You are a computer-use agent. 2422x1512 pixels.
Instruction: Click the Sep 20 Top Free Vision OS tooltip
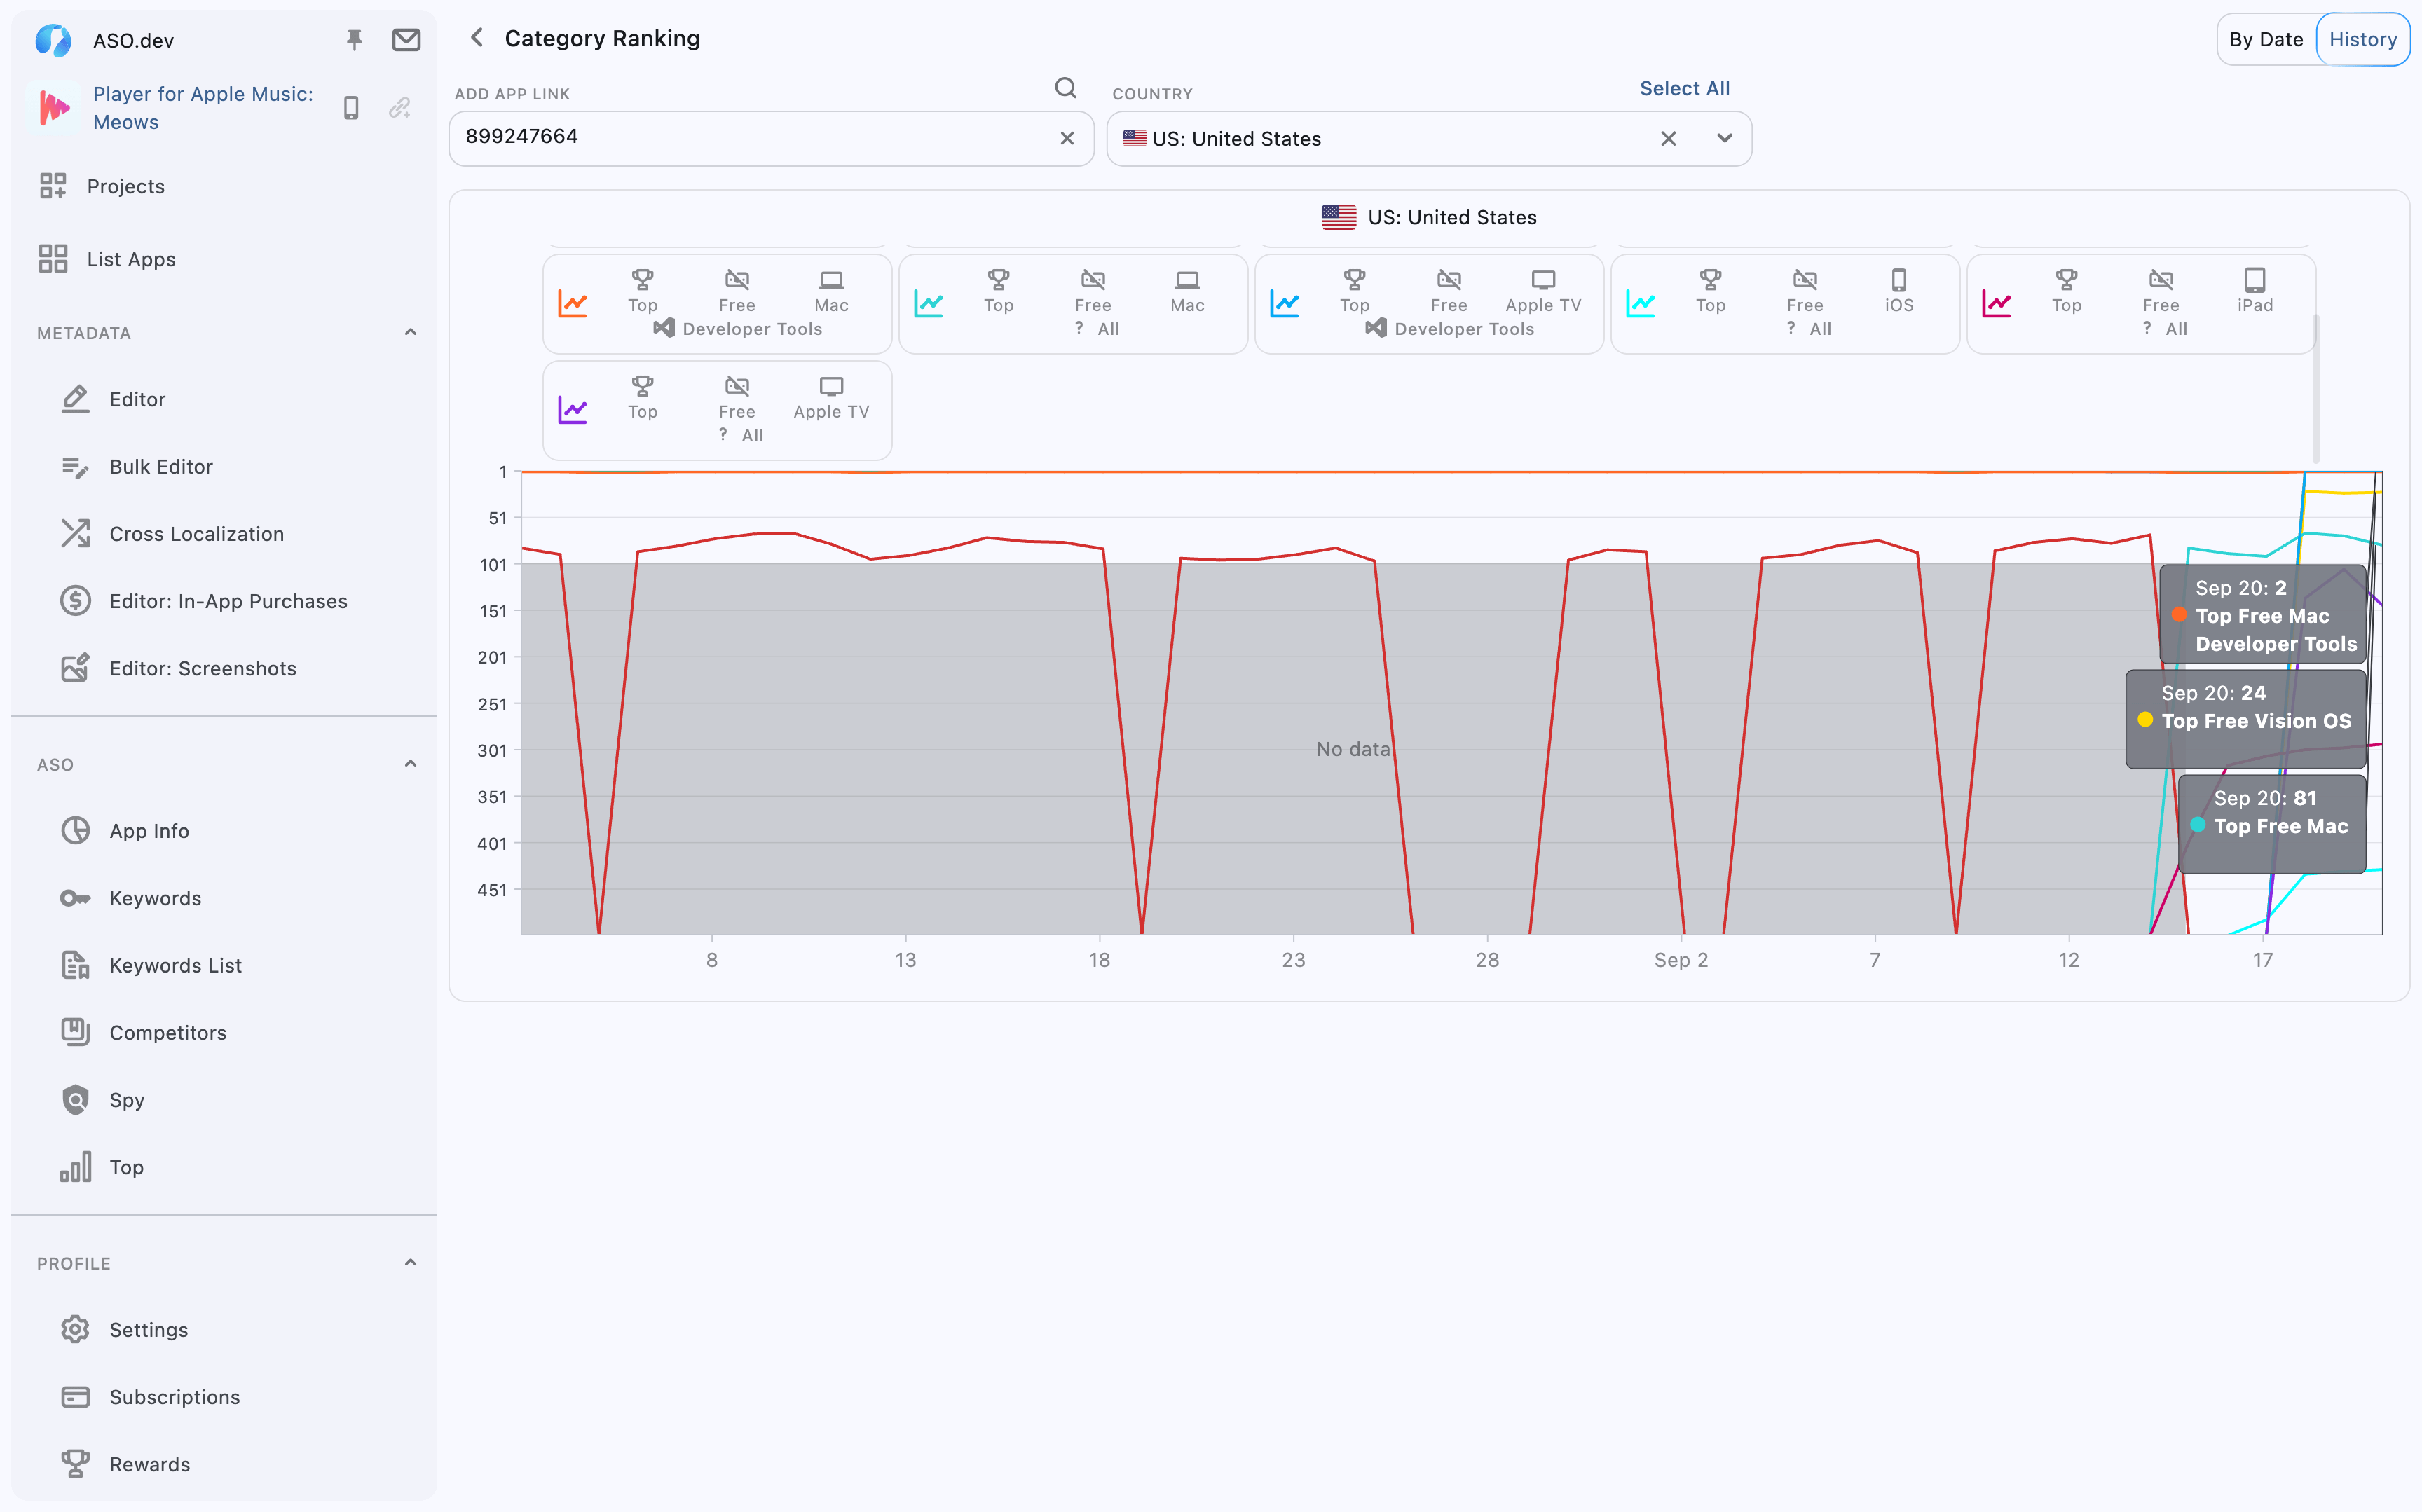(2246, 719)
